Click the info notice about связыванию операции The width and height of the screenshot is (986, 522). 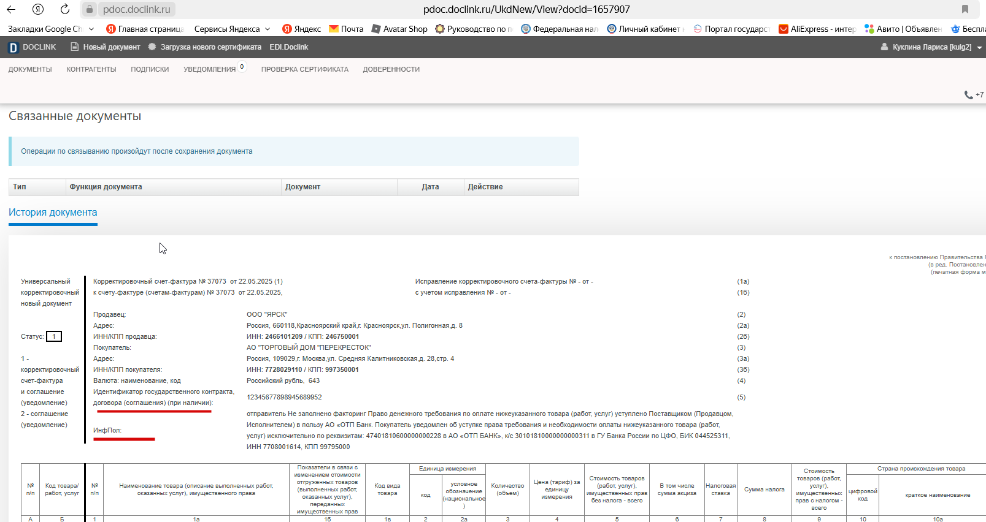(x=294, y=151)
